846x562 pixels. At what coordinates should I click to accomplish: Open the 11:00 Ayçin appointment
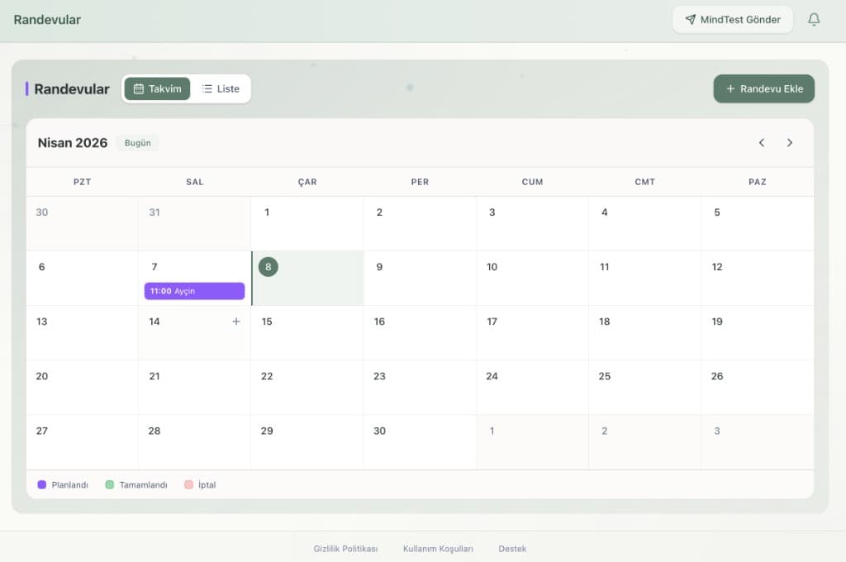(194, 291)
